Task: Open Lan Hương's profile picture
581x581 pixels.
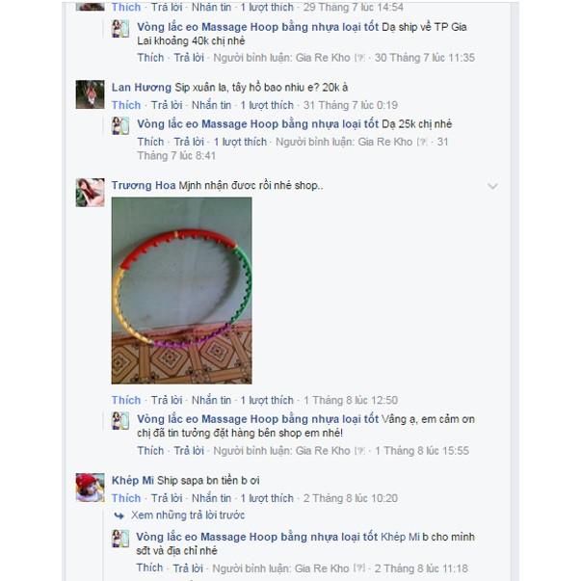Action: (x=90, y=94)
